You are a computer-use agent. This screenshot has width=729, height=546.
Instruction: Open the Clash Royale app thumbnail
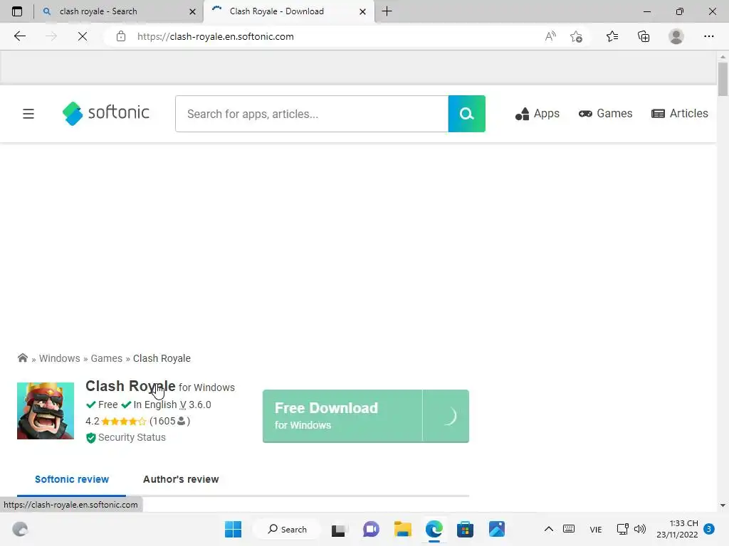pyautogui.click(x=46, y=411)
